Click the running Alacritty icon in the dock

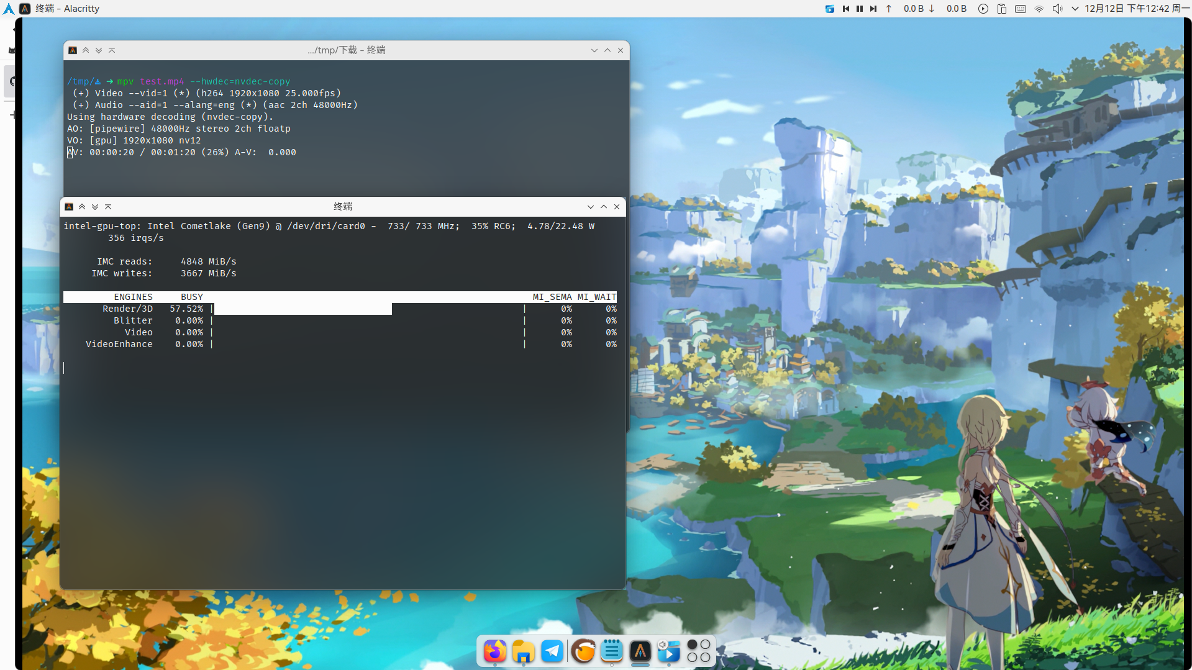(x=640, y=652)
